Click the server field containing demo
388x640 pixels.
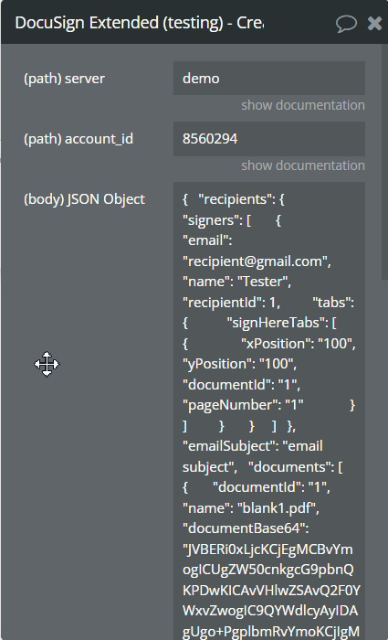click(269, 79)
